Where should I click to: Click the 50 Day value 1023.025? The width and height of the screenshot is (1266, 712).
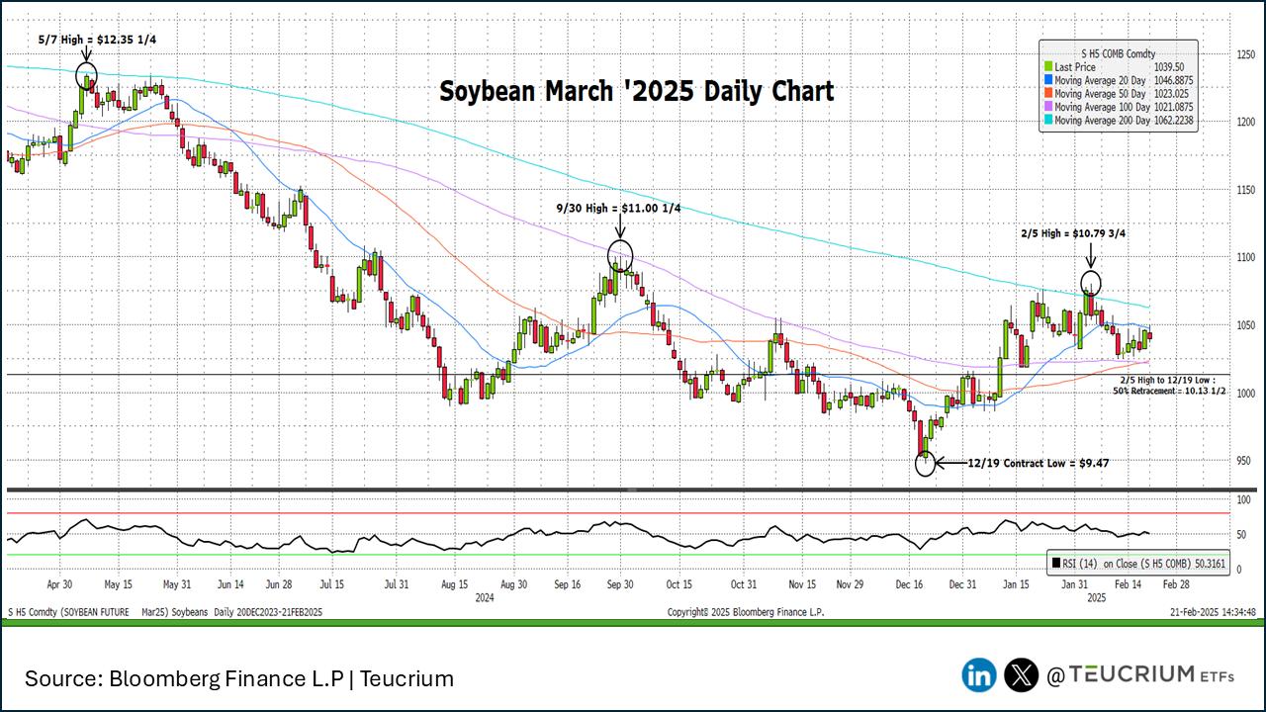[x=1172, y=93]
